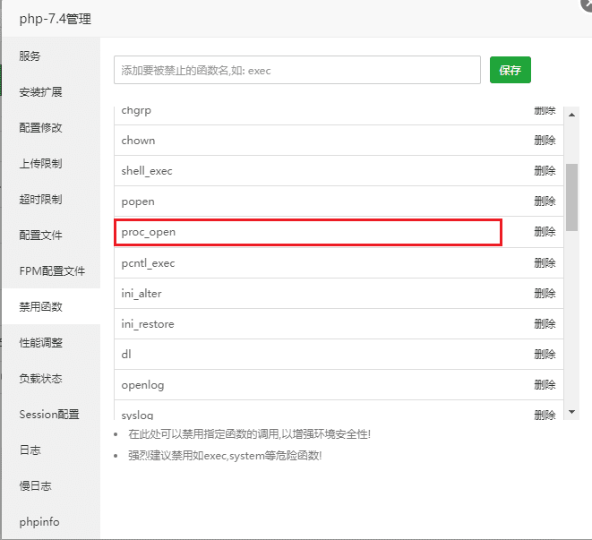Delete the proc_open disabled function

[545, 232]
